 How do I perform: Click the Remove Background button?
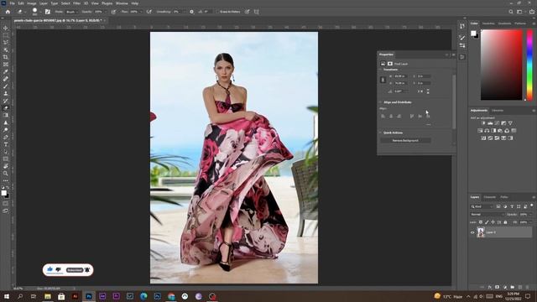pyautogui.click(x=405, y=141)
